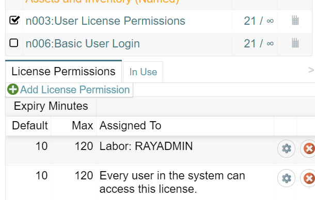Open gear settings for Labor: RAYADMIN row

point(286,148)
